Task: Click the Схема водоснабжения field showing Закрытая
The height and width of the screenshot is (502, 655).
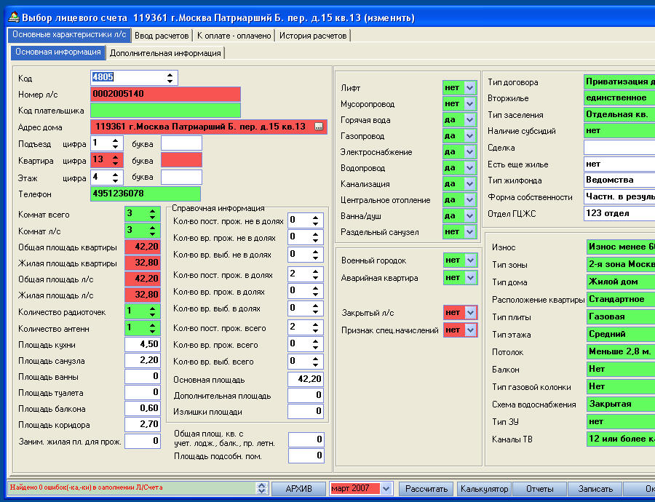Action: tap(621, 404)
